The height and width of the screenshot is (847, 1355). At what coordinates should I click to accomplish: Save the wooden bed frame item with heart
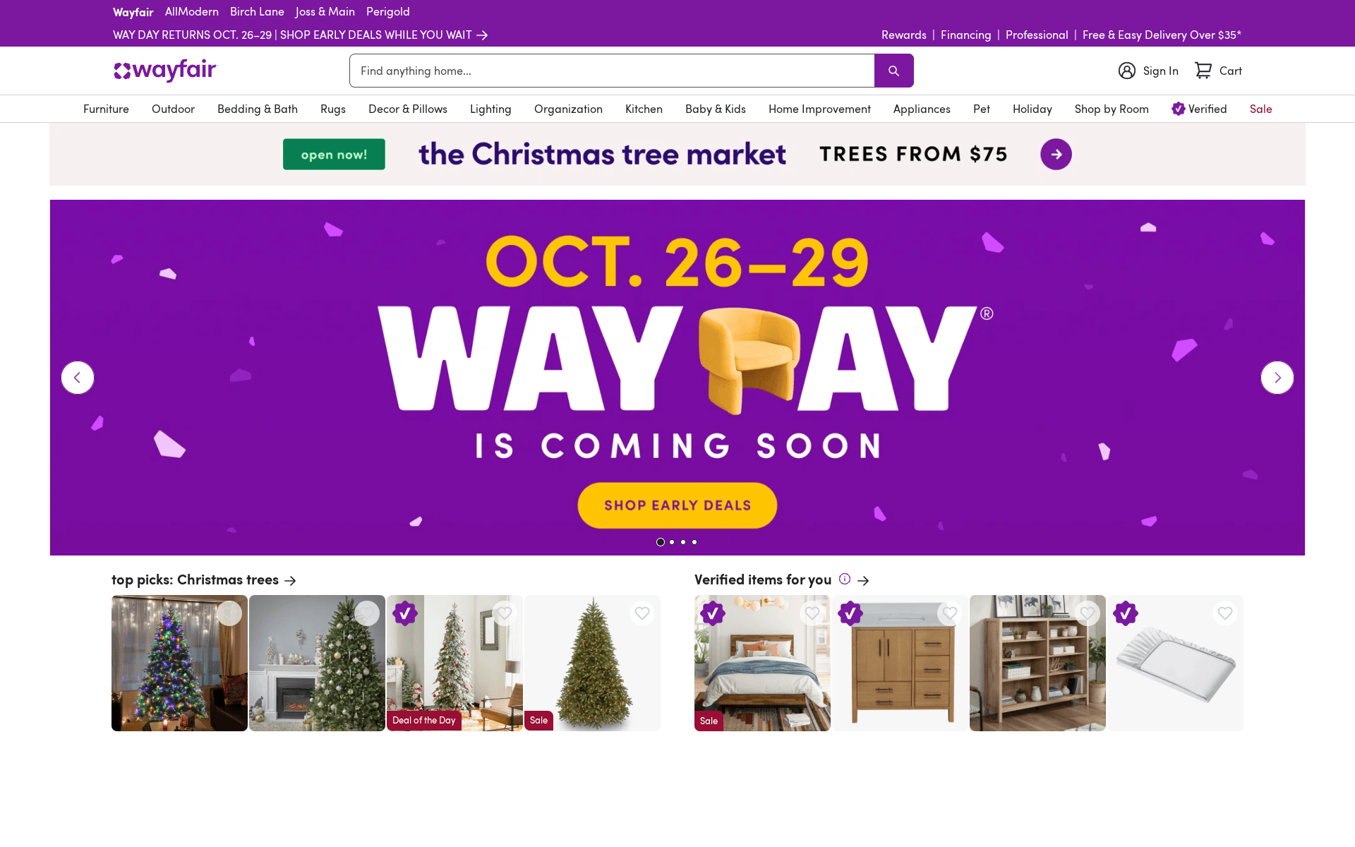tap(812, 613)
